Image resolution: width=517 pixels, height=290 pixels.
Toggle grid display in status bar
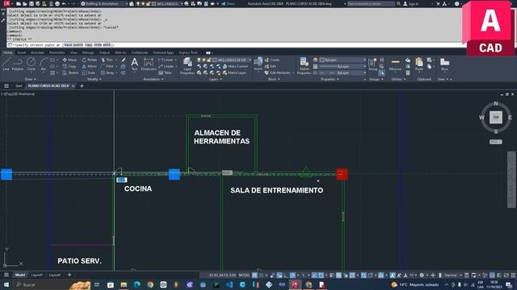click(x=255, y=275)
